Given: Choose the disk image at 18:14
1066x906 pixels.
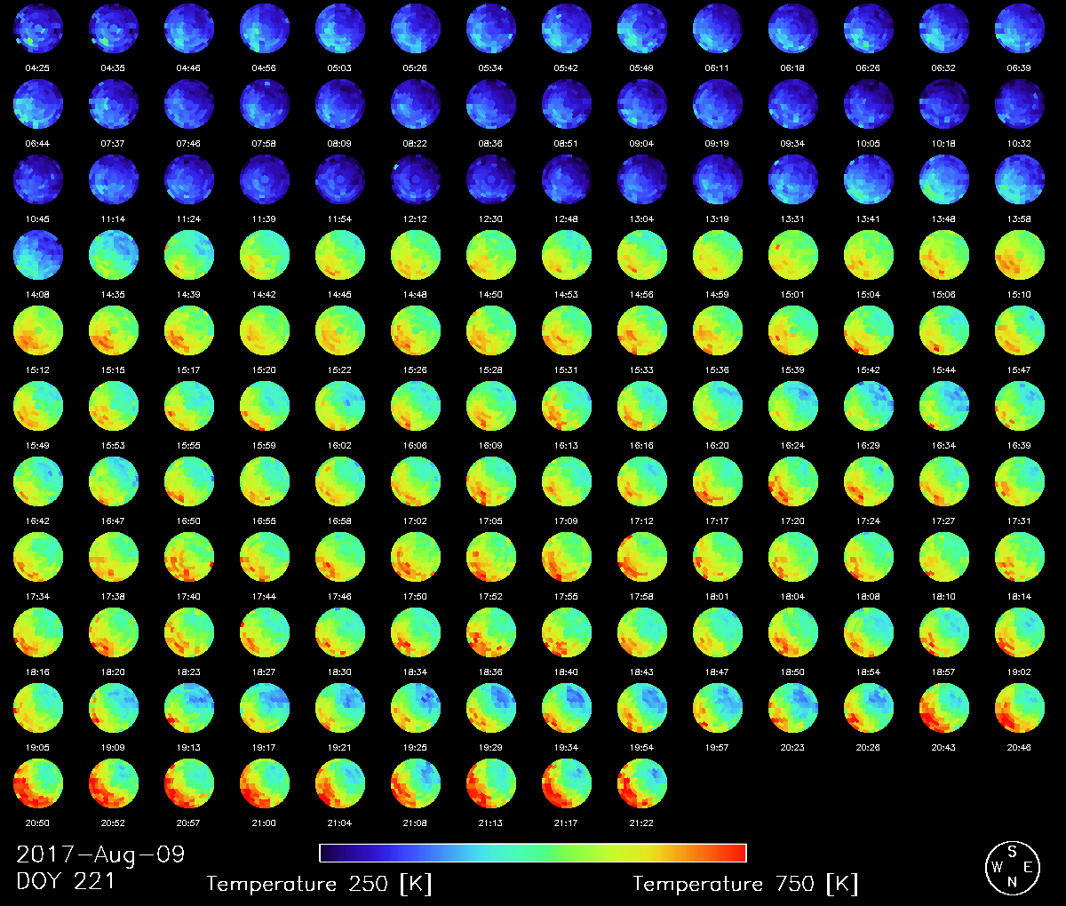Looking at the screenshot, I should 1020,557.
